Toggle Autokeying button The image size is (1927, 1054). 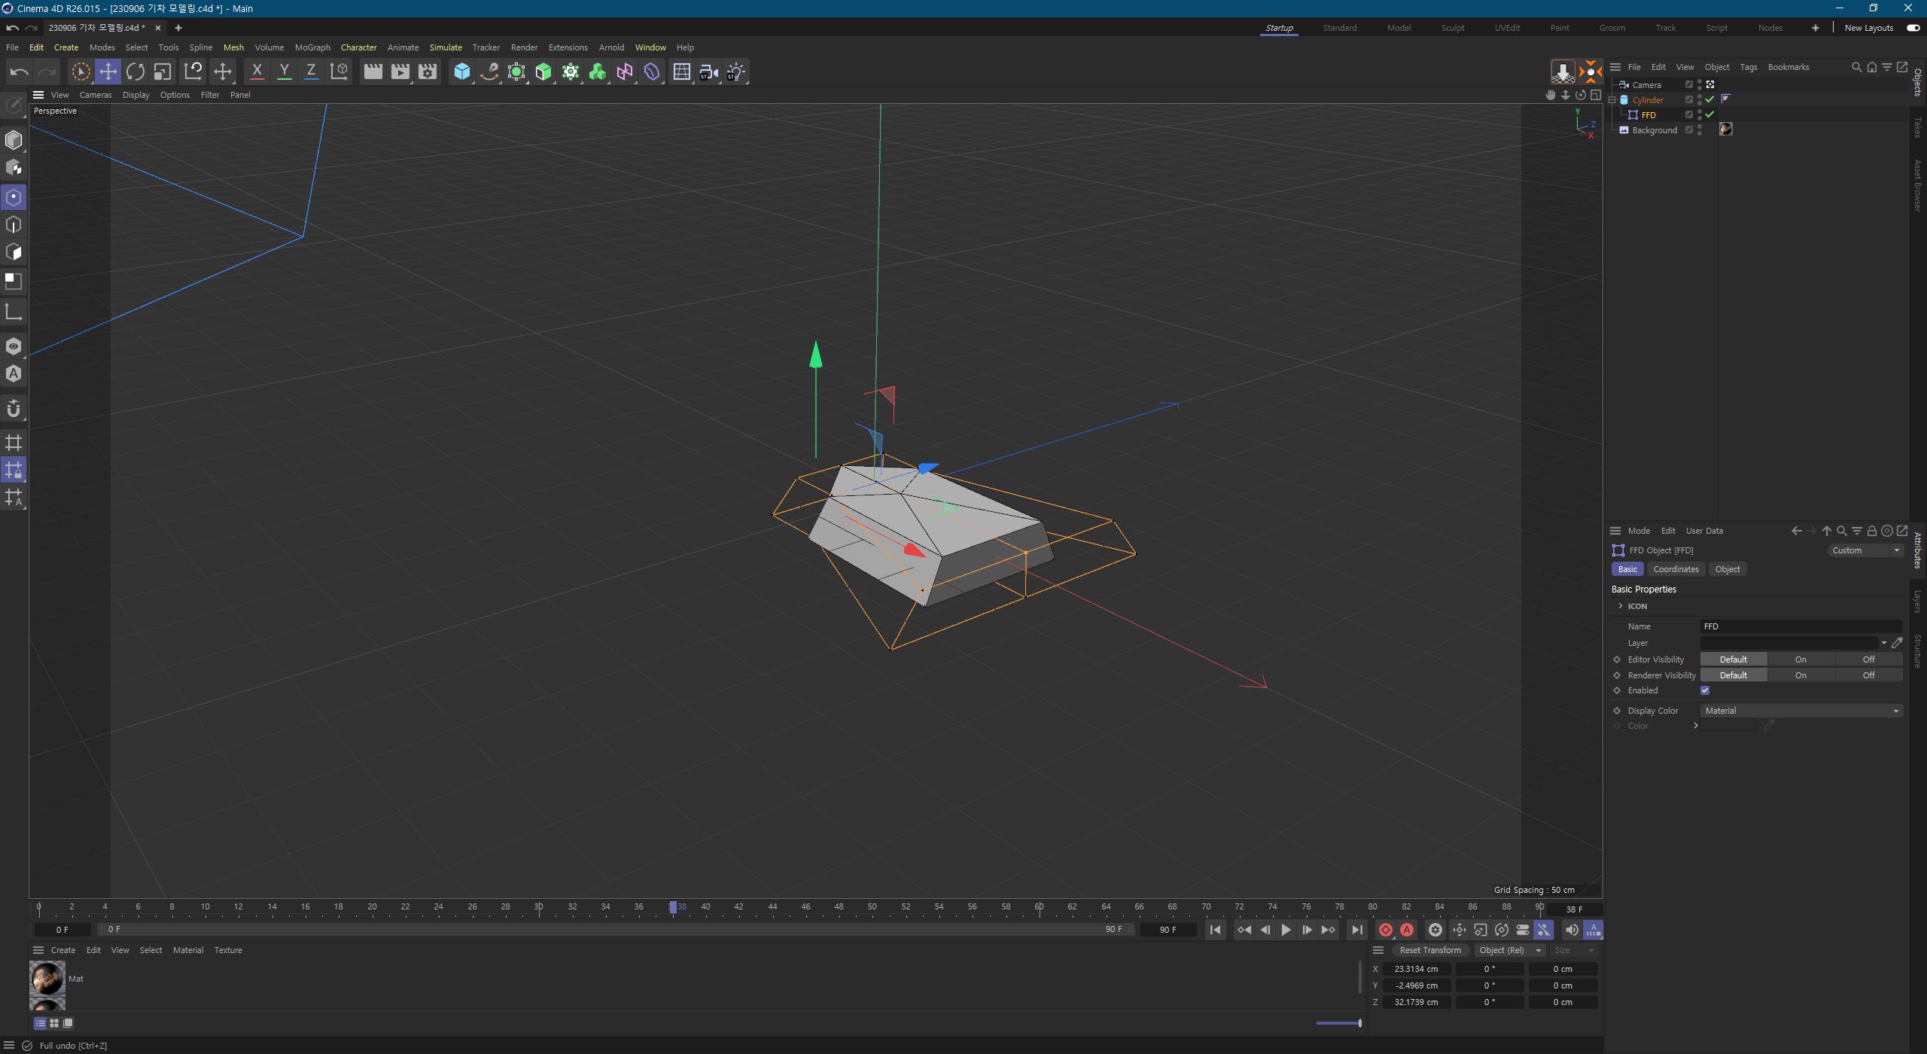[x=1406, y=930]
